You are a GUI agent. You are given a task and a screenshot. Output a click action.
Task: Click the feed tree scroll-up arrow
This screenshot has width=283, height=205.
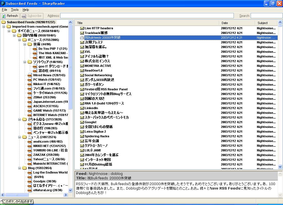pos(70,22)
